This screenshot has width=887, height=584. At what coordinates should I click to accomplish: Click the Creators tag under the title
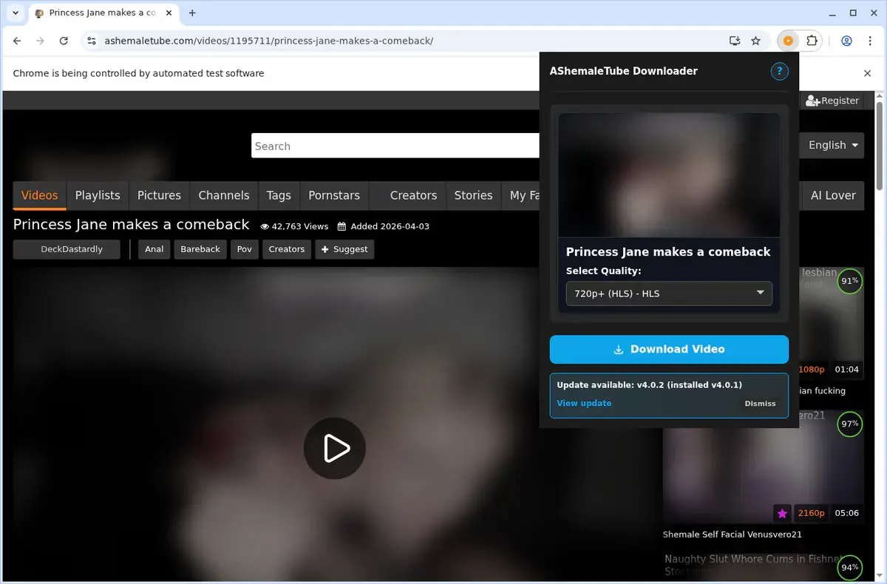point(287,249)
